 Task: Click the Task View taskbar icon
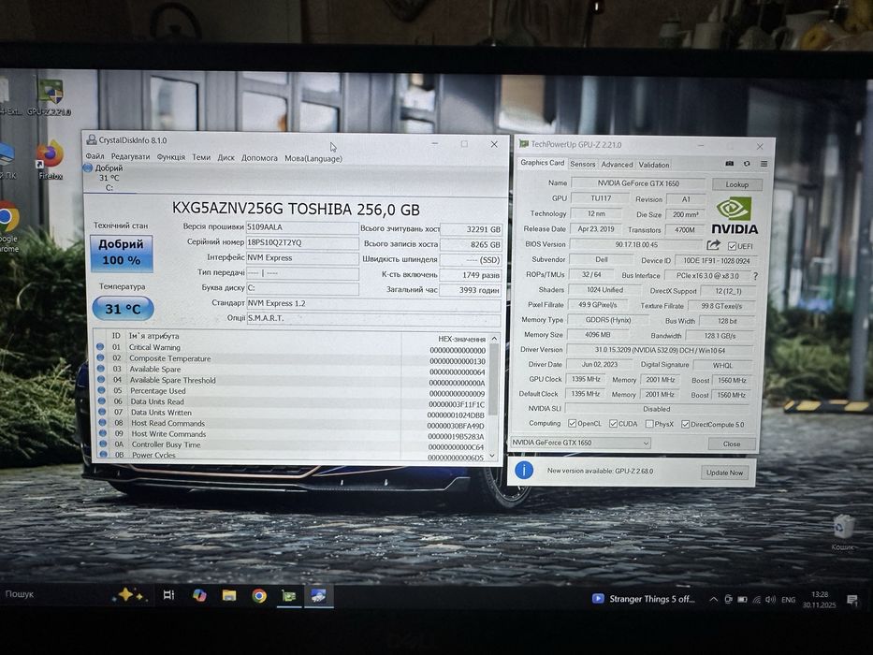point(168,595)
